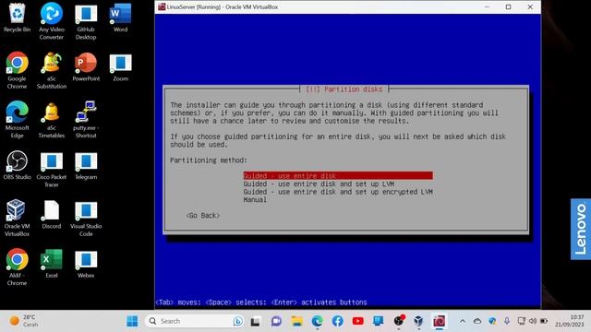Open weather widget showing 28°C
The width and height of the screenshot is (591, 332).
click(x=24, y=321)
